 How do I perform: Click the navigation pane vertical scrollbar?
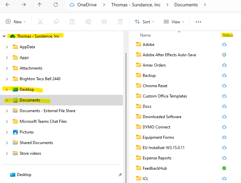(126, 118)
